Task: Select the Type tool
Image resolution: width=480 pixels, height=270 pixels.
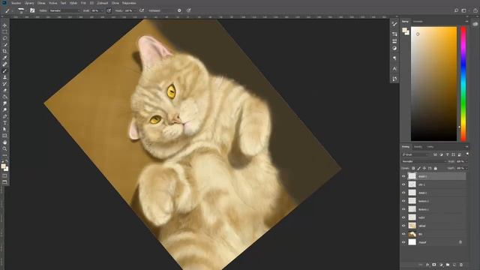Action: tap(4, 123)
